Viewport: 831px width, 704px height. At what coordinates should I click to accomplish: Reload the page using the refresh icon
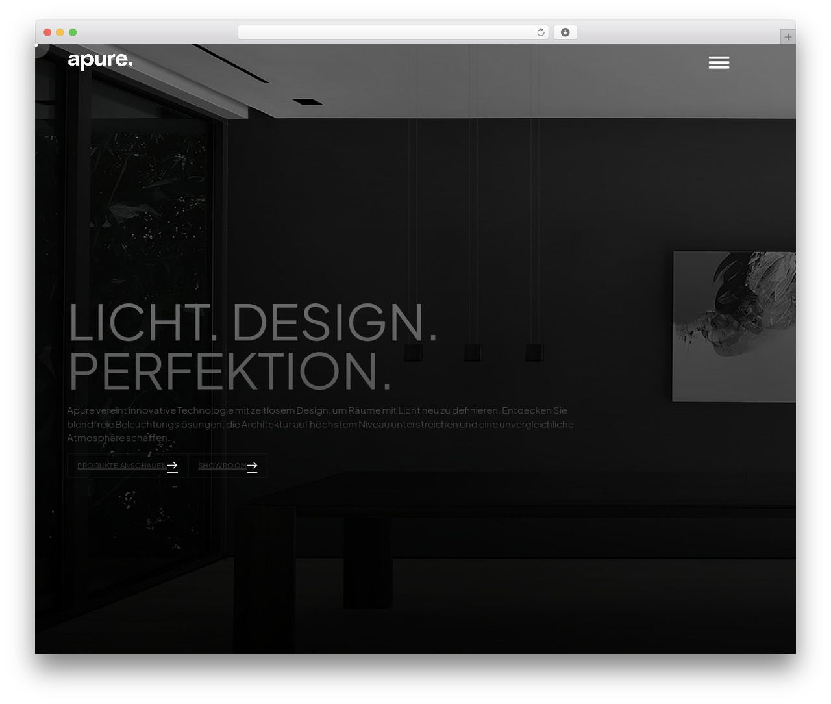click(x=541, y=32)
